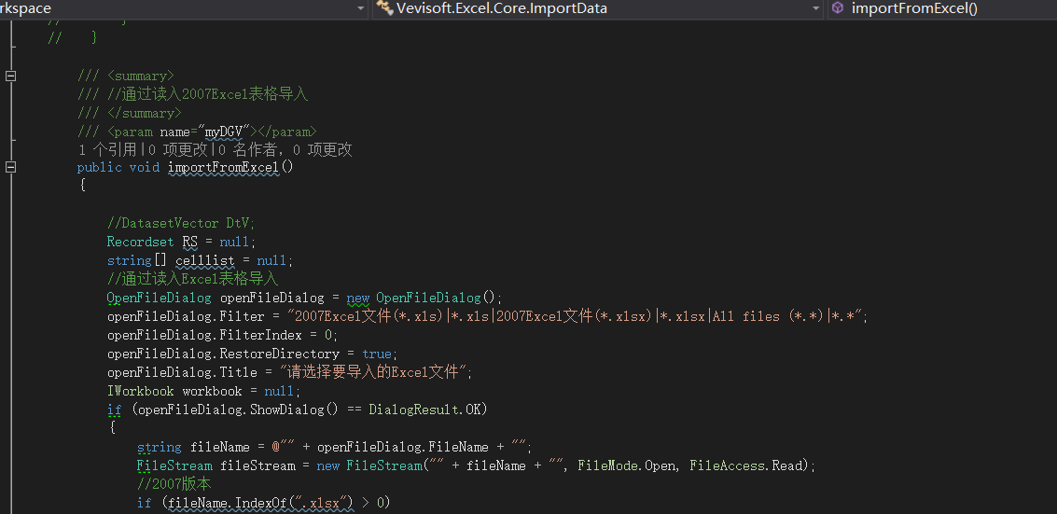Viewport: 1057px width, 514px height.
Task: Click the '//2007版本' comment
Action: pyautogui.click(x=174, y=484)
